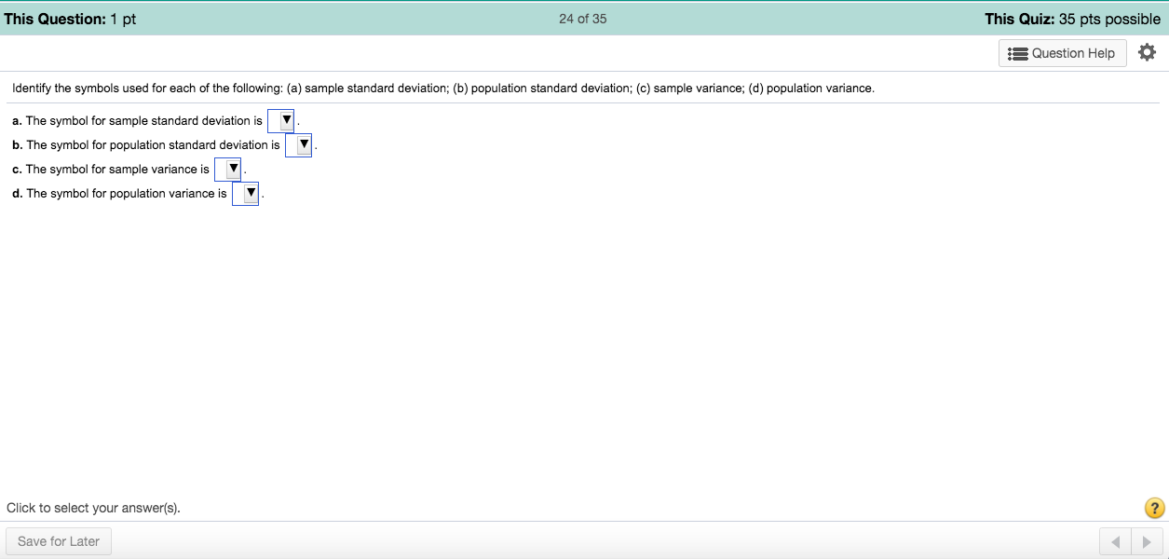Image resolution: width=1169 pixels, height=559 pixels.
Task: Click the Save for Later button
Action: click(x=58, y=540)
